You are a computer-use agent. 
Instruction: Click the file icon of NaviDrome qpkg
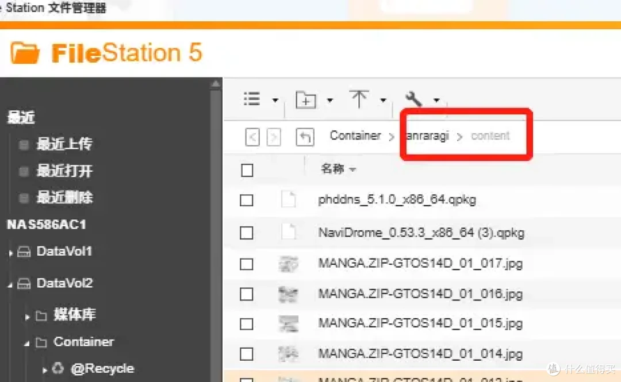click(288, 231)
